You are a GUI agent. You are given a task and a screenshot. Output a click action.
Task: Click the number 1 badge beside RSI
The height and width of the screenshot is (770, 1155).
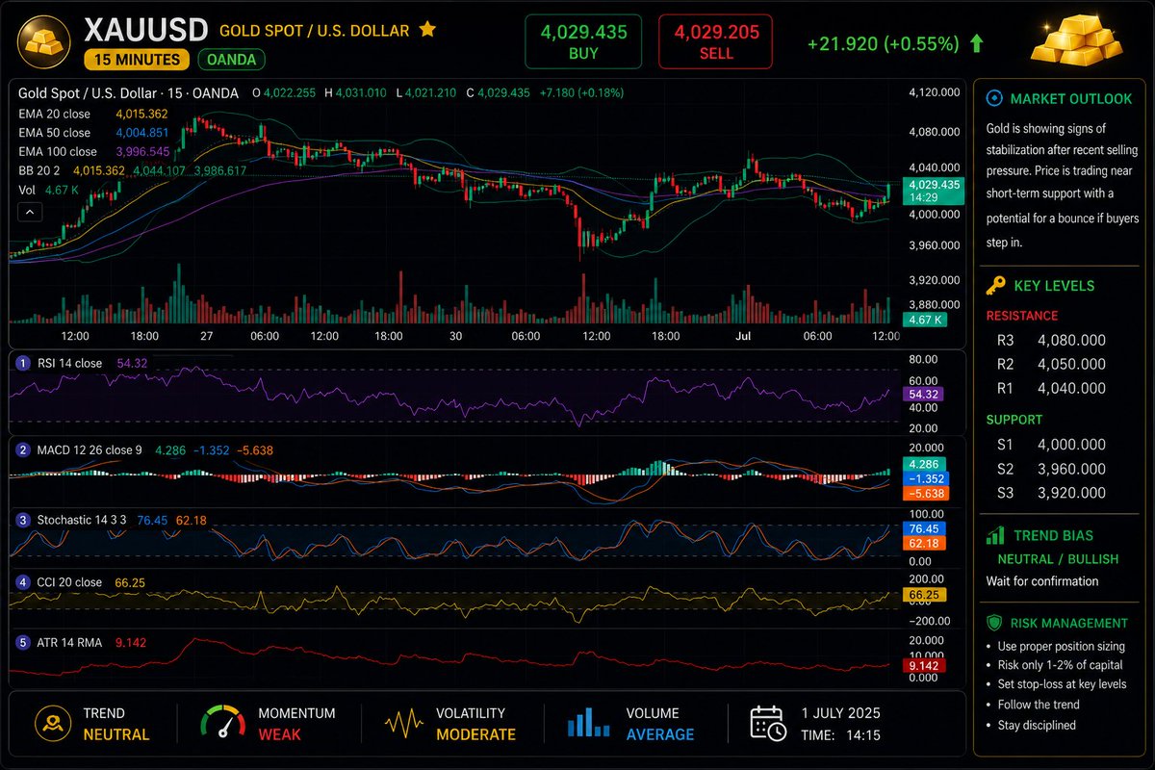[24, 363]
